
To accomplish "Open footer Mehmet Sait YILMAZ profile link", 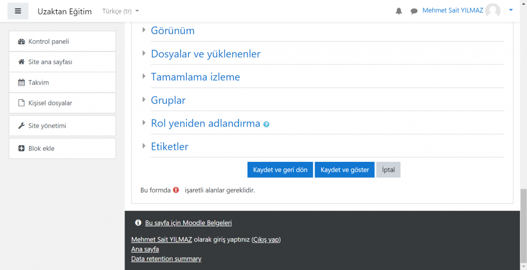I will pyautogui.click(x=162, y=240).
